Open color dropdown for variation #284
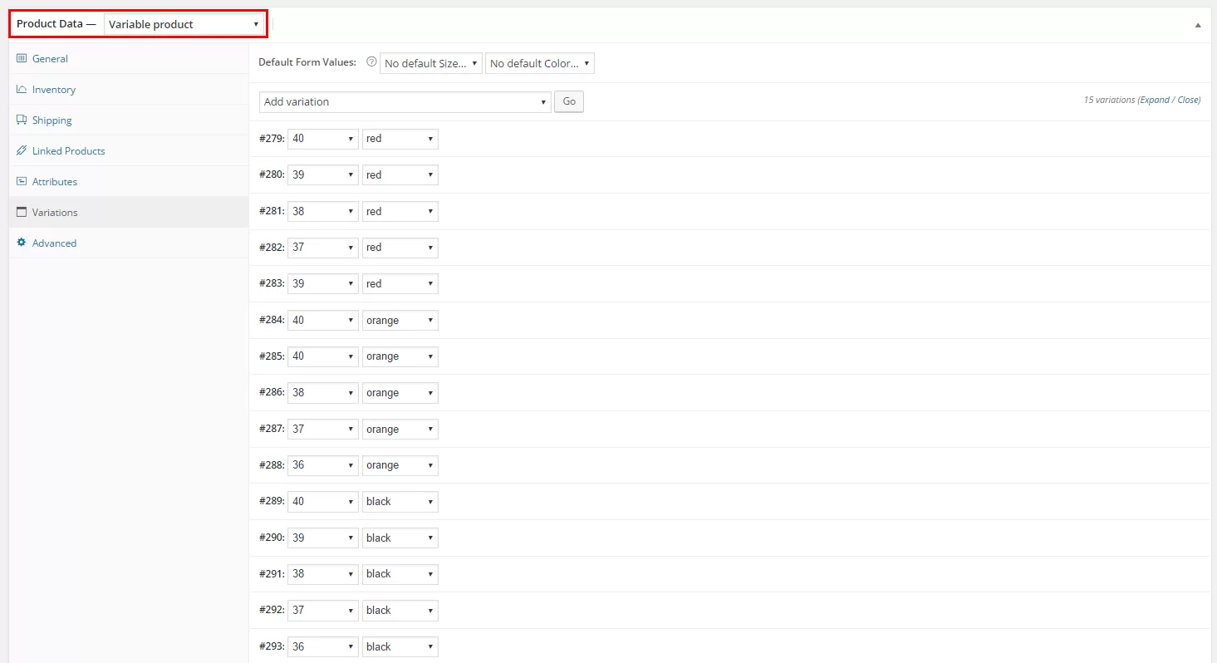 click(400, 320)
